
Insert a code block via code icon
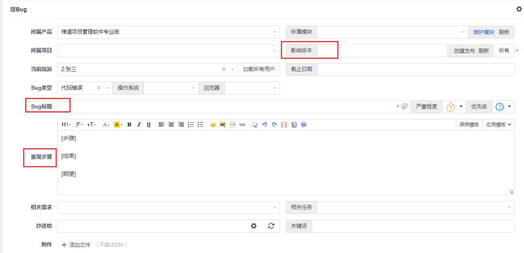(x=233, y=125)
